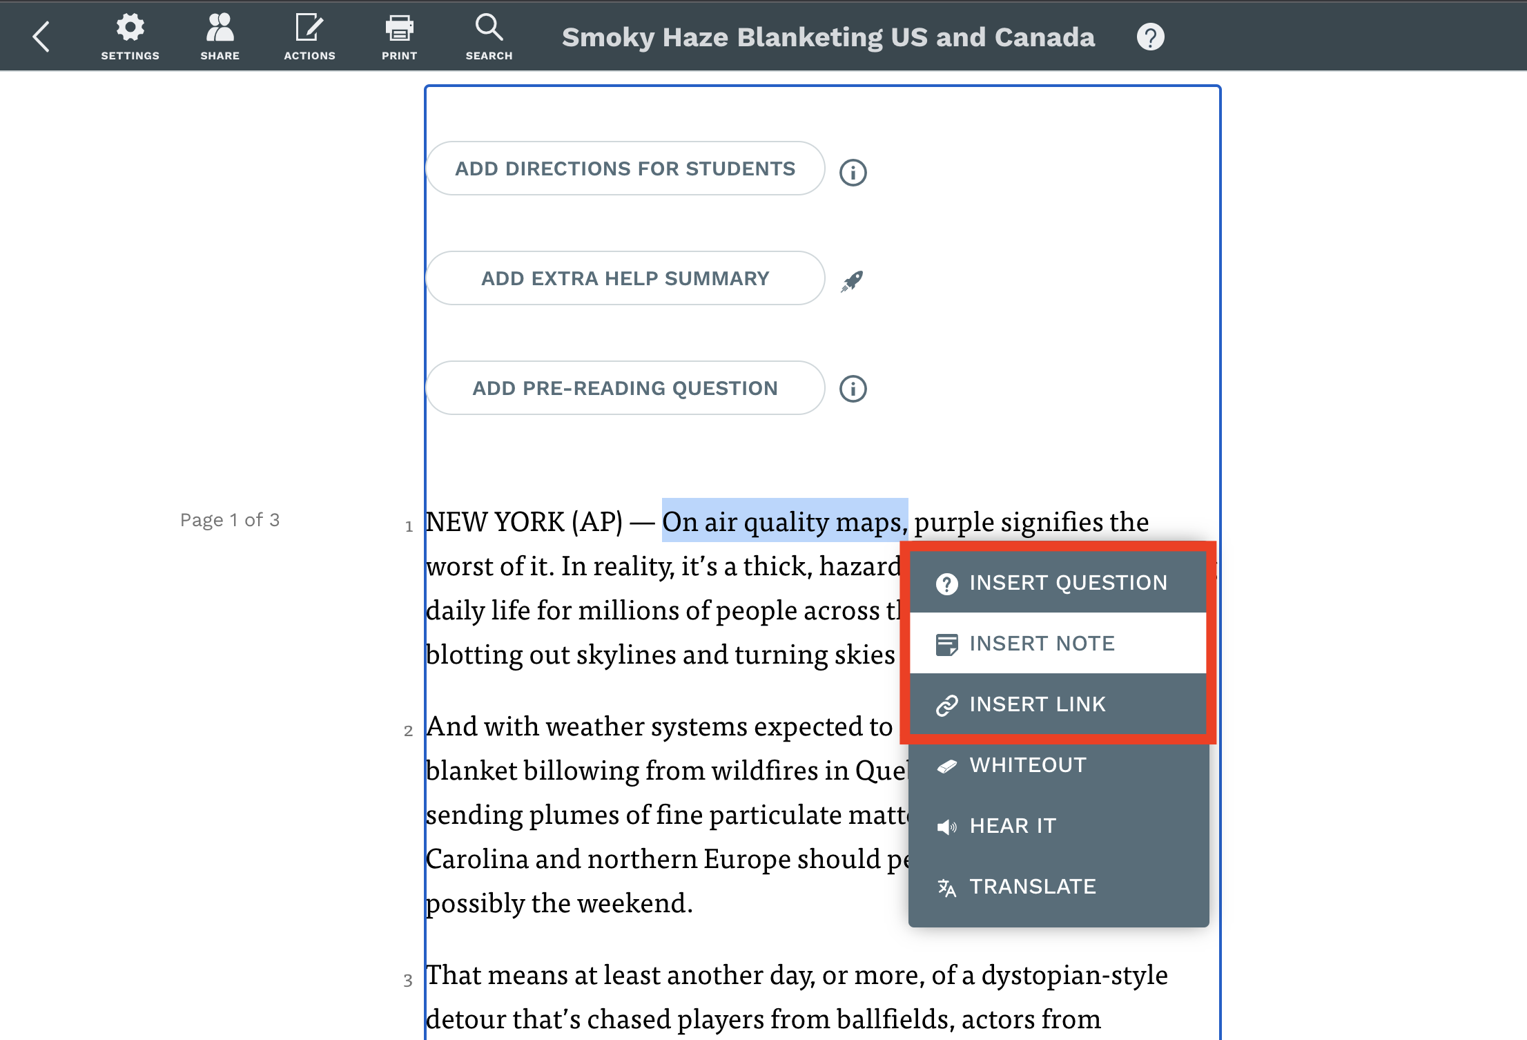Open Search magnifying glass

(x=489, y=28)
